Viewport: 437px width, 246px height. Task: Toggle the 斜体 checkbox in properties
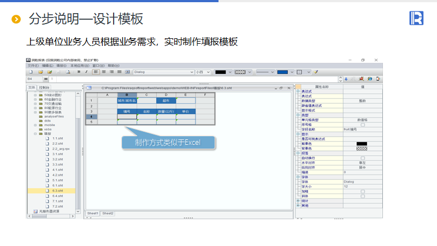[363, 196]
